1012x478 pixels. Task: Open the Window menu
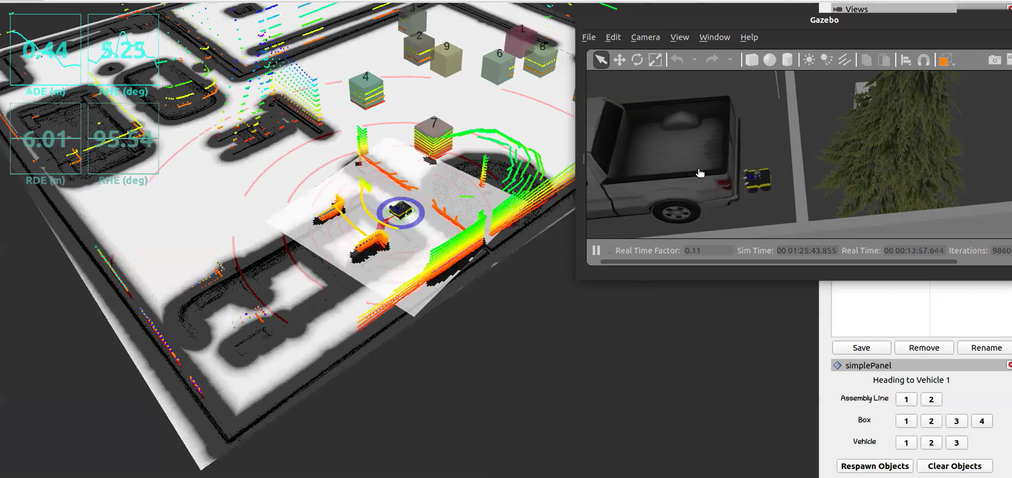click(x=714, y=37)
